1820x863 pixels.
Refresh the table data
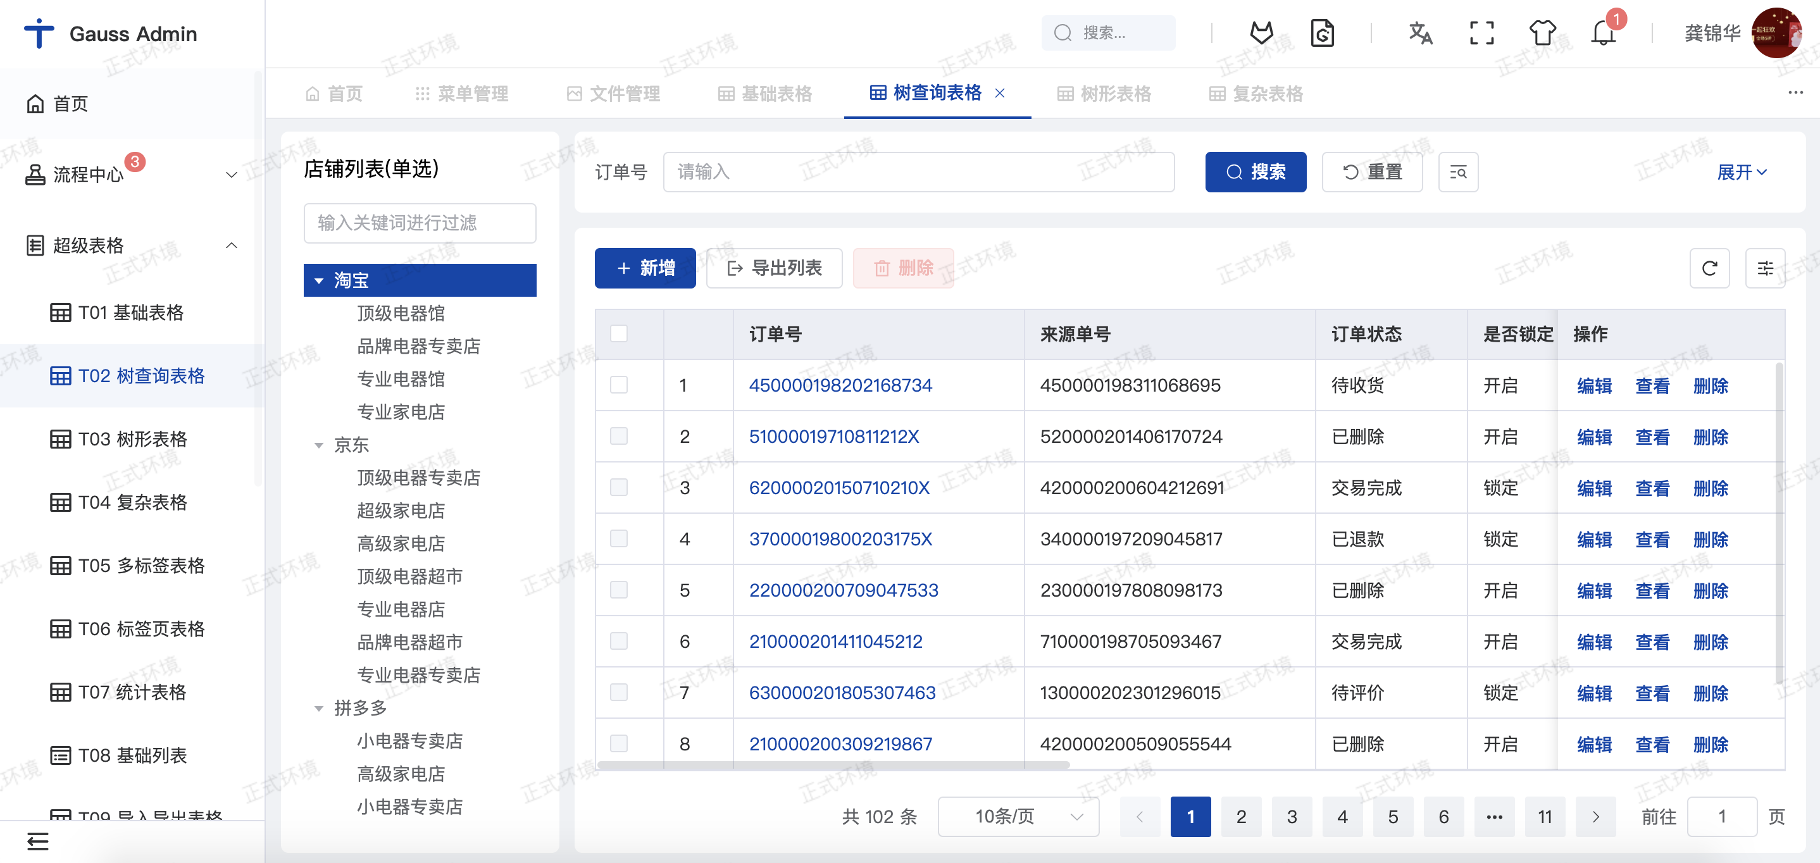coord(1710,268)
